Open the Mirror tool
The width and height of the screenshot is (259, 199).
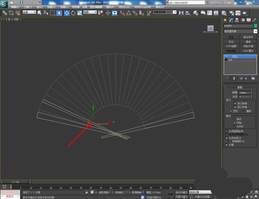(x=181, y=13)
